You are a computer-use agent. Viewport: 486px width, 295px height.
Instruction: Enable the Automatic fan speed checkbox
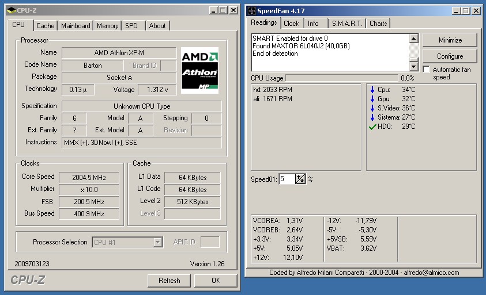pos(427,69)
